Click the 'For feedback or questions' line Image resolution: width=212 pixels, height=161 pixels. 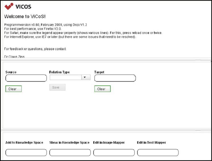coord(35,49)
